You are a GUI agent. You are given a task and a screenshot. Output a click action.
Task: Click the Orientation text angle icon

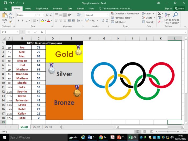pos(69,15)
